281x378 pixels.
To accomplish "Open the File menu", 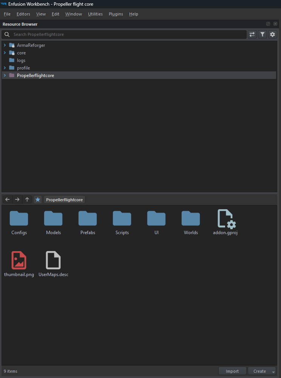I will [7, 14].
